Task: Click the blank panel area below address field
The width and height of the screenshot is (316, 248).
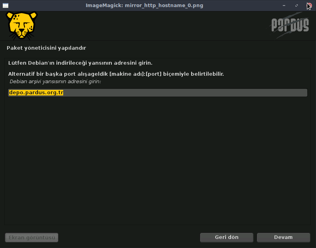Action: 158,161
